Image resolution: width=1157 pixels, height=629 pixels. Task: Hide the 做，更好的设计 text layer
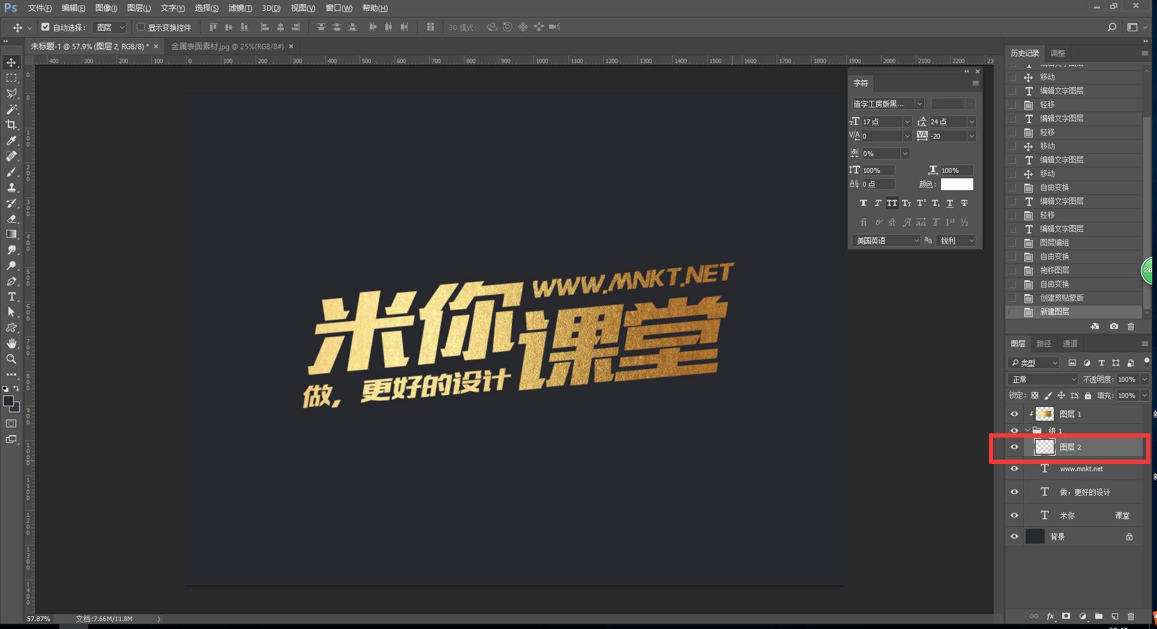pos(1014,492)
